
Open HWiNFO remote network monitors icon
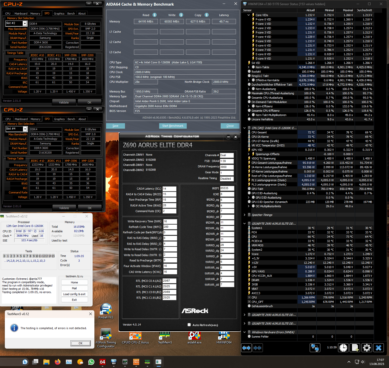point(315,348)
